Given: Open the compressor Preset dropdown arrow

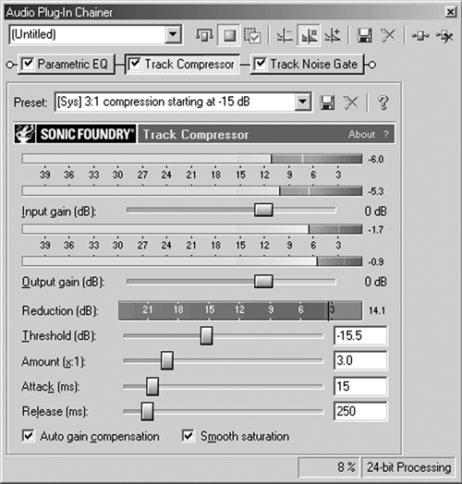Looking at the screenshot, I should [x=302, y=102].
